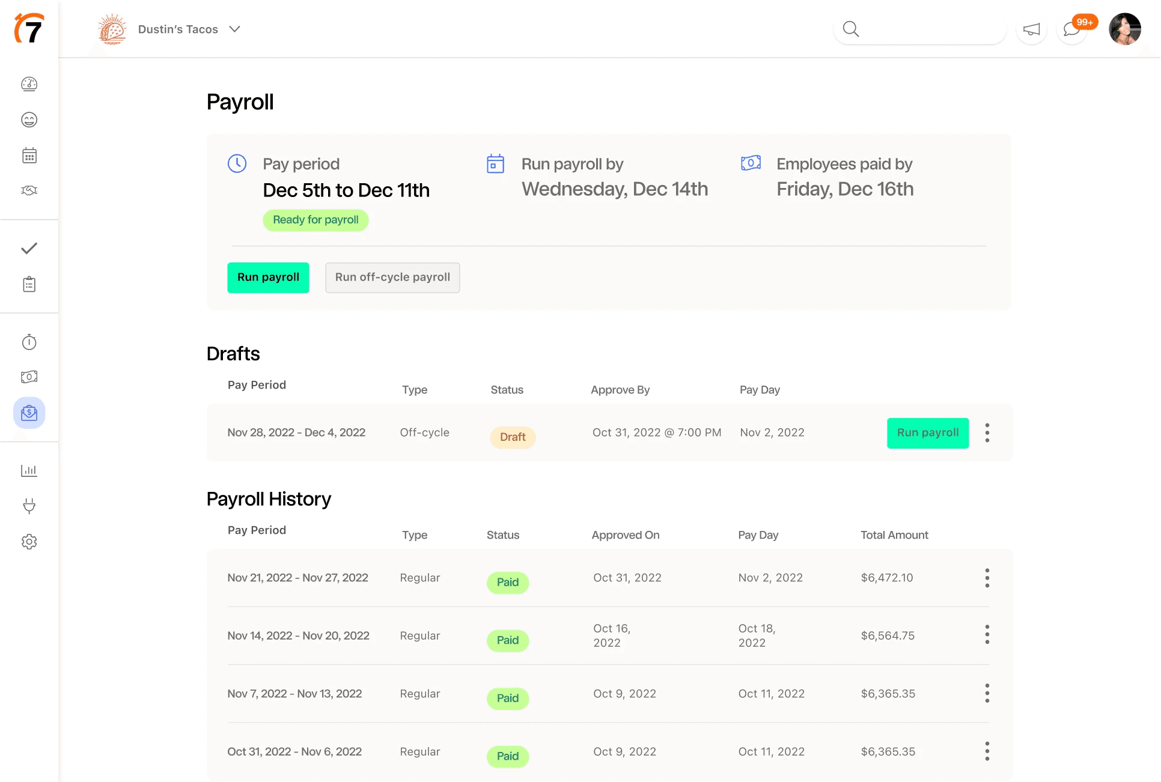The height and width of the screenshot is (782, 1161).
Task: Open the time clock stopwatch icon
Action: pyautogui.click(x=29, y=342)
